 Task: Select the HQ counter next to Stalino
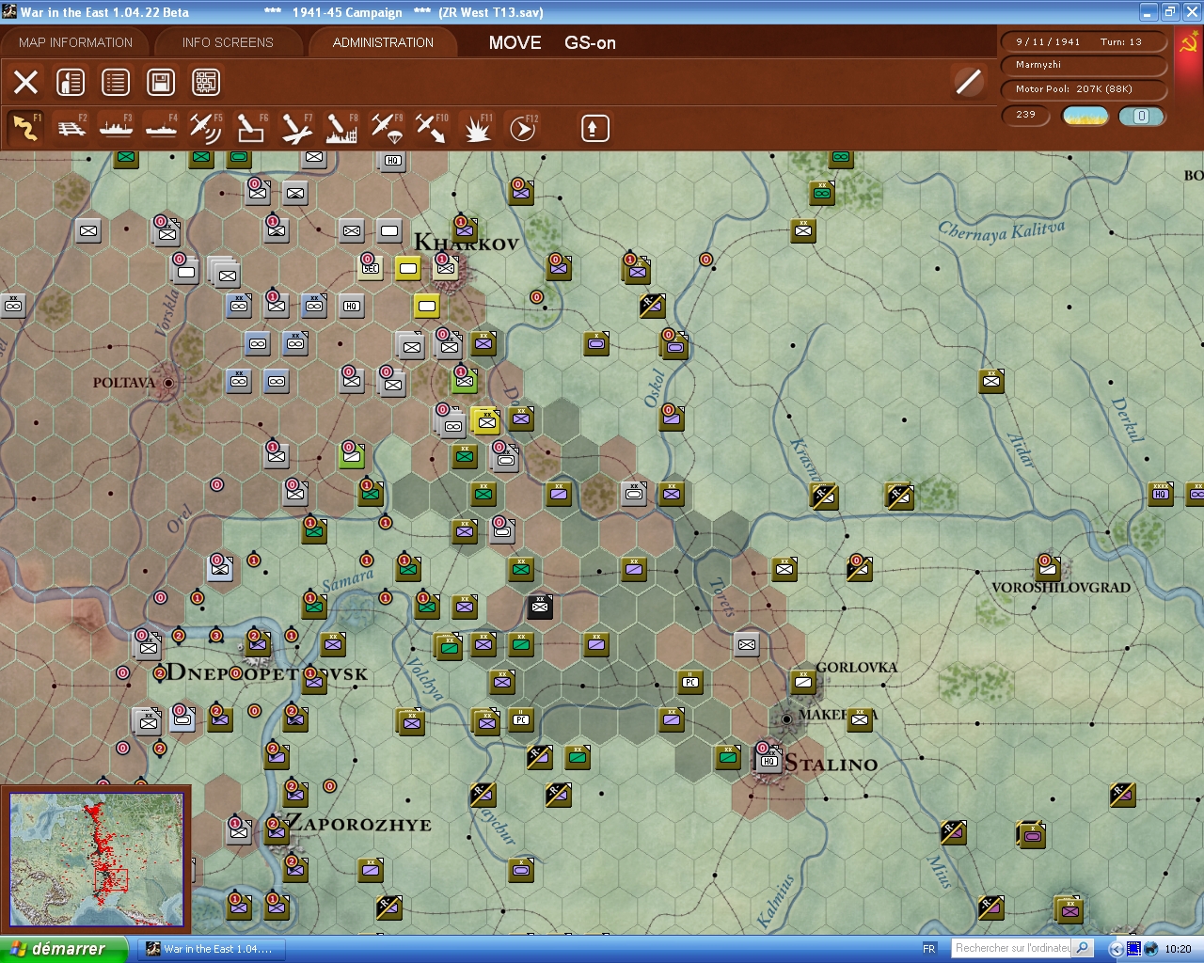(x=769, y=759)
